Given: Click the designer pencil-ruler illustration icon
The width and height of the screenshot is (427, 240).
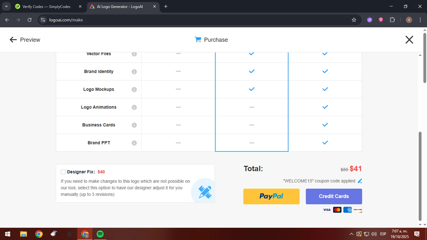Looking at the screenshot, I should click(x=205, y=192).
